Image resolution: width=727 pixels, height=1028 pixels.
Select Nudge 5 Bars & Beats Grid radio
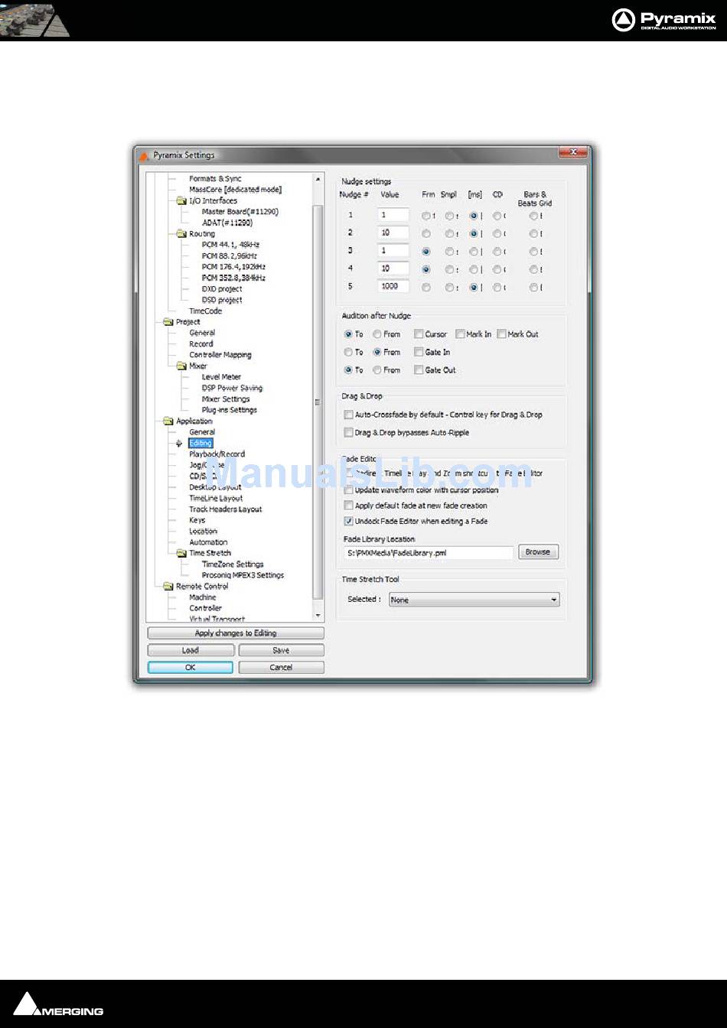click(x=533, y=287)
